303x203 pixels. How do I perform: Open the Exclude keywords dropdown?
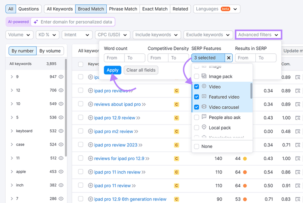point(208,35)
